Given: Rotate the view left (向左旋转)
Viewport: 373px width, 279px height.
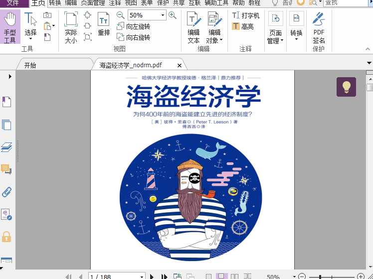Looking at the screenshot, I should click(134, 26).
